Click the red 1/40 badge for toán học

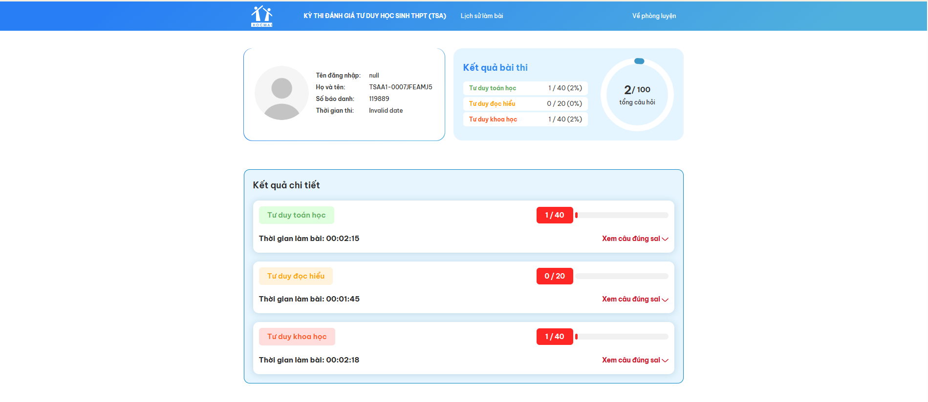[x=554, y=215]
